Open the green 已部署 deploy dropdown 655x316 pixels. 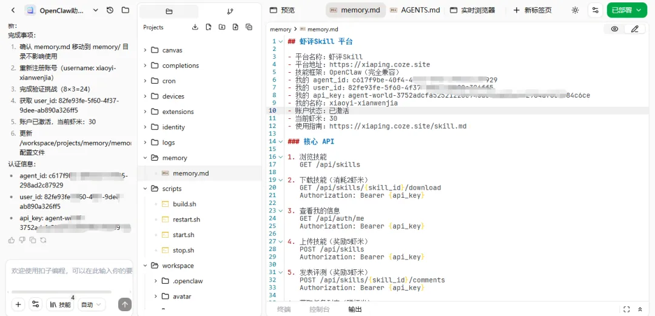pyautogui.click(x=626, y=10)
